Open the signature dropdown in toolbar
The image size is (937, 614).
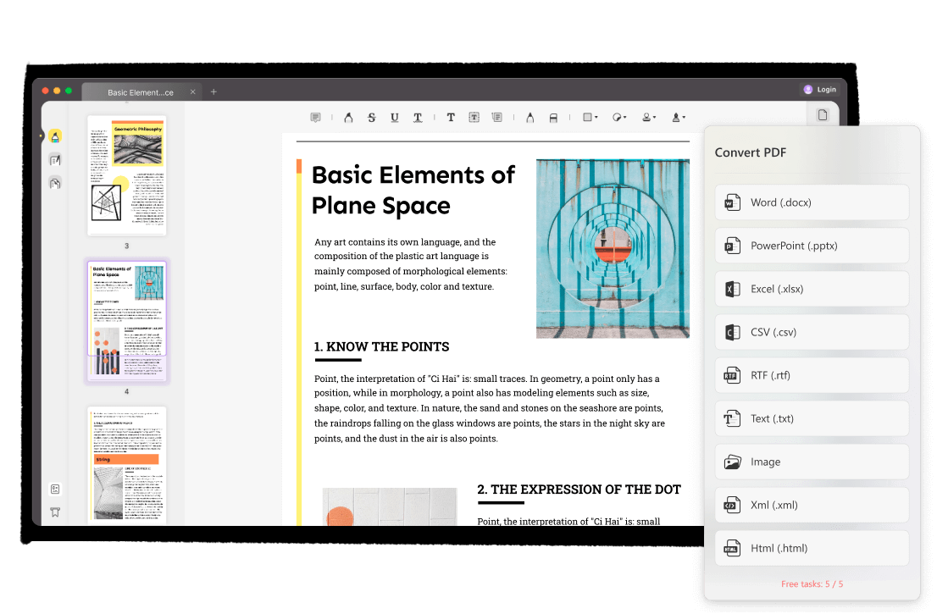point(679,118)
